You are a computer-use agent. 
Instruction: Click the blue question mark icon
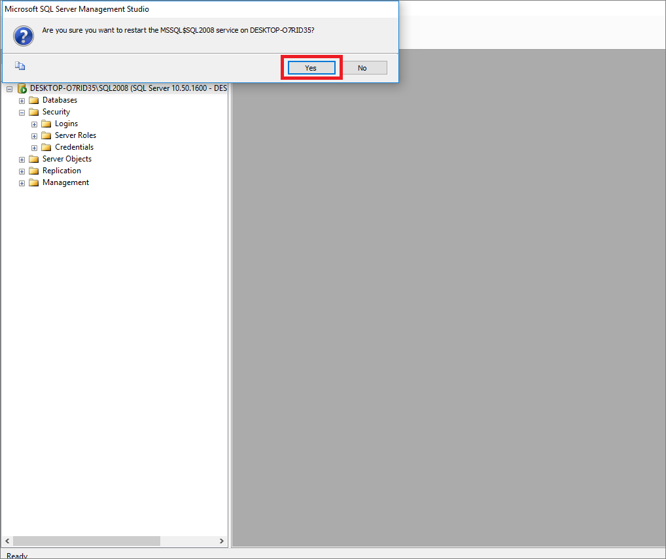[24, 36]
